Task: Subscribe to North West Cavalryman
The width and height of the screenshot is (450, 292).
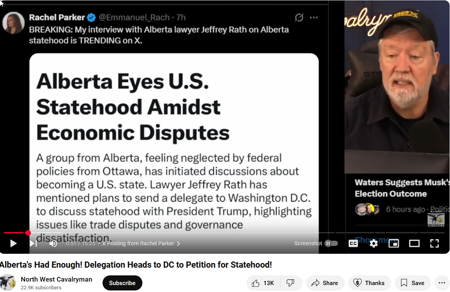Action: tap(122, 283)
